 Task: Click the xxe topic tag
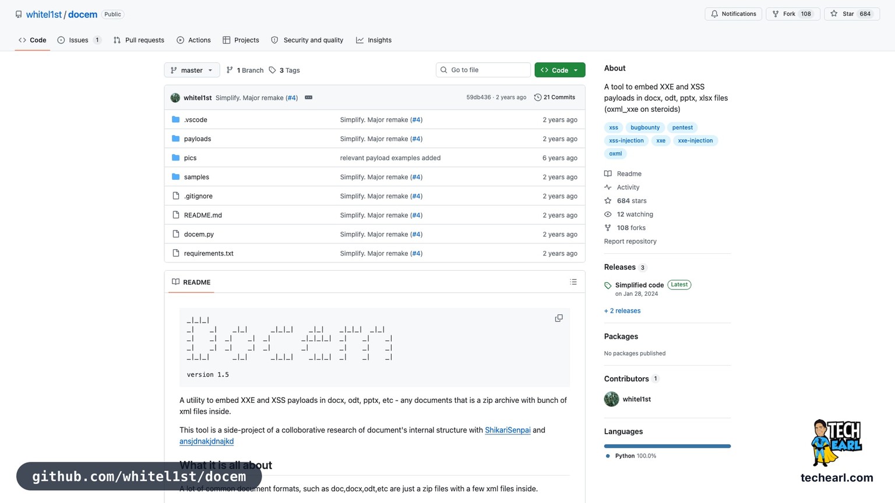tap(661, 141)
